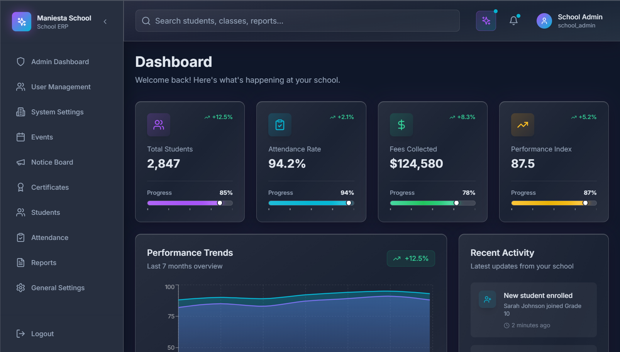Click the User Management people icon

[x=21, y=87]
